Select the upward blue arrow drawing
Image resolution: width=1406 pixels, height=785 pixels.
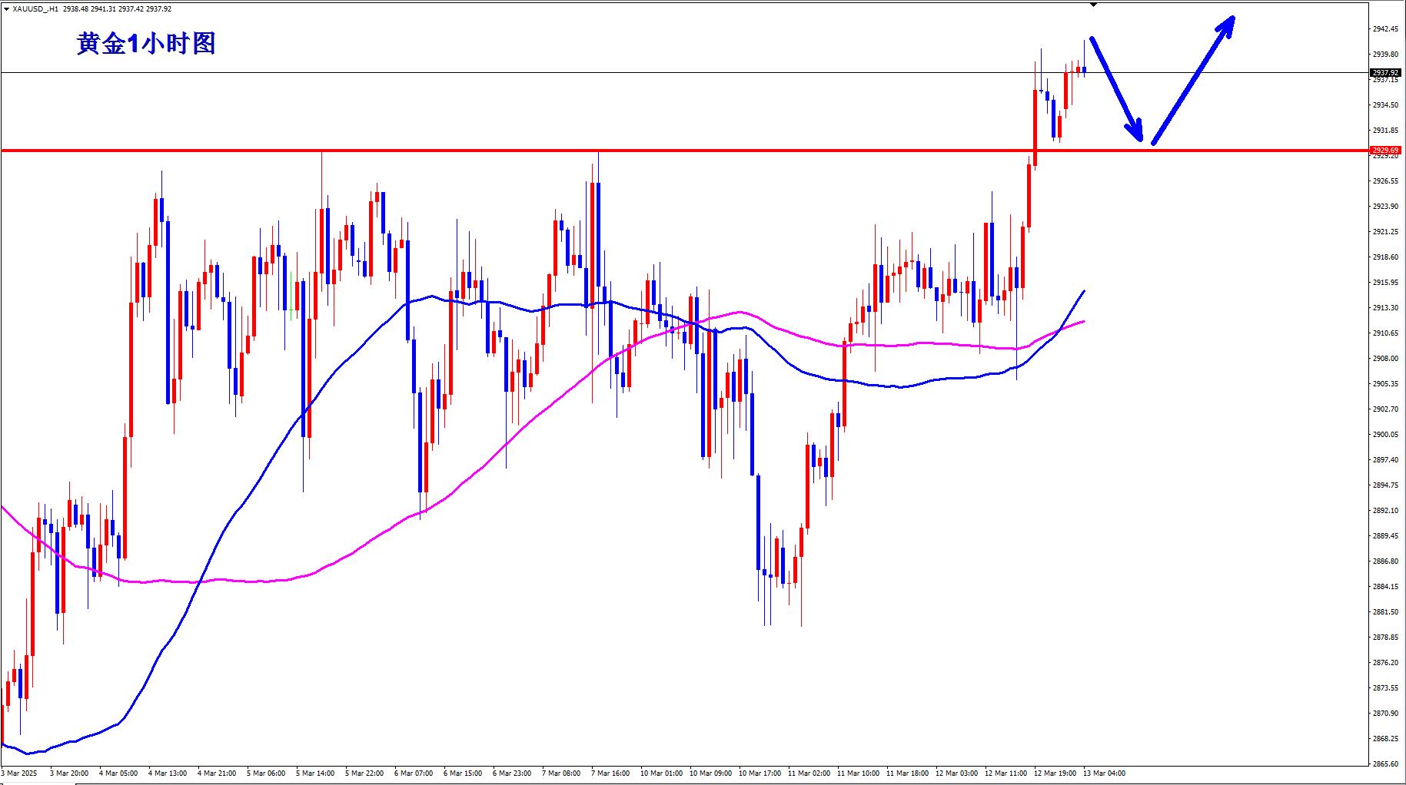[x=1193, y=80]
